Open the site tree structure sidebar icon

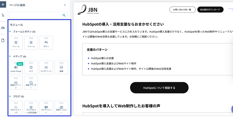tap(3, 15)
